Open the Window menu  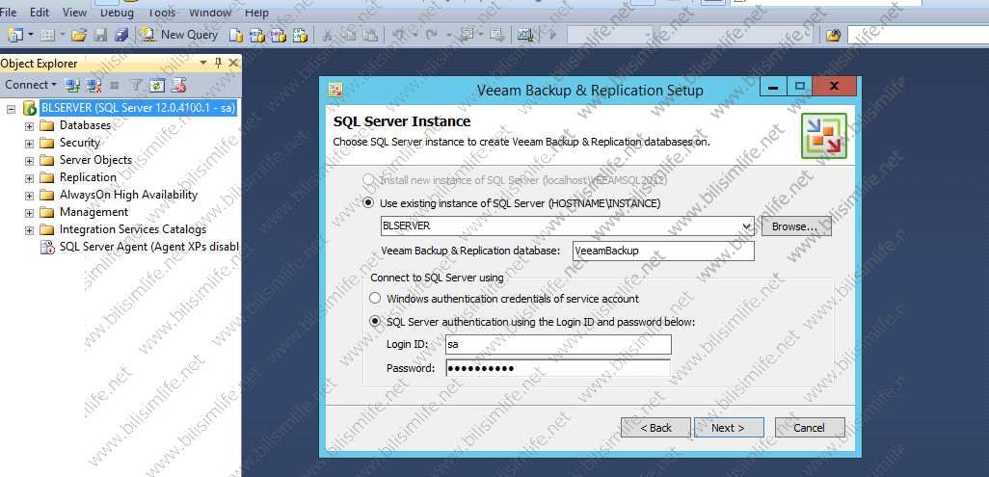tap(210, 12)
